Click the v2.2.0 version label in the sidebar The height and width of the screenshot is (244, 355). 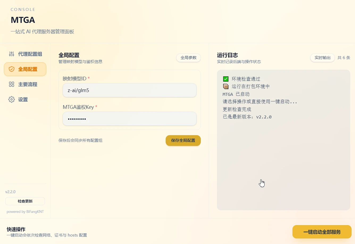(x=10, y=192)
